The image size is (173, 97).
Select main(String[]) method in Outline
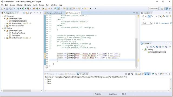158,52
